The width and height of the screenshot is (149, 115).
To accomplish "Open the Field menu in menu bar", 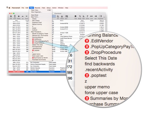I will click(x=43, y=8).
